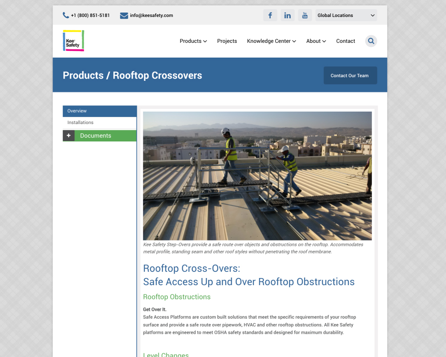This screenshot has height=357, width=446.
Task: Open the About dropdown menu
Action: pyautogui.click(x=316, y=41)
